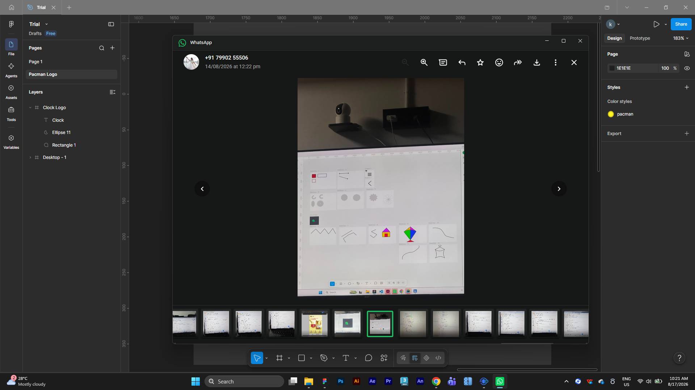Open the Agents panel in sidebar
Image resolution: width=695 pixels, height=390 pixels.
point(11,70)
